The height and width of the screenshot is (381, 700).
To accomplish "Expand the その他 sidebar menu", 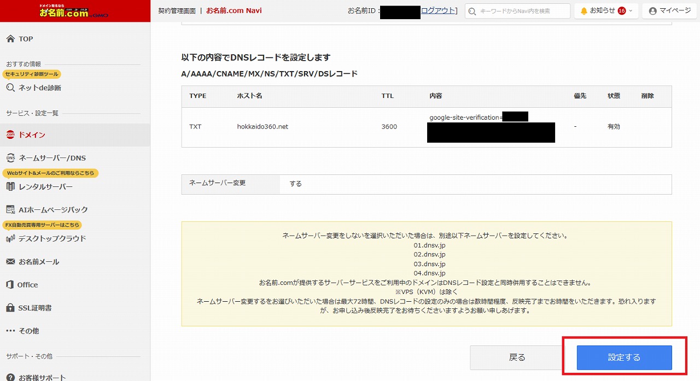I will pyautogui.click(x=22, y=331).
